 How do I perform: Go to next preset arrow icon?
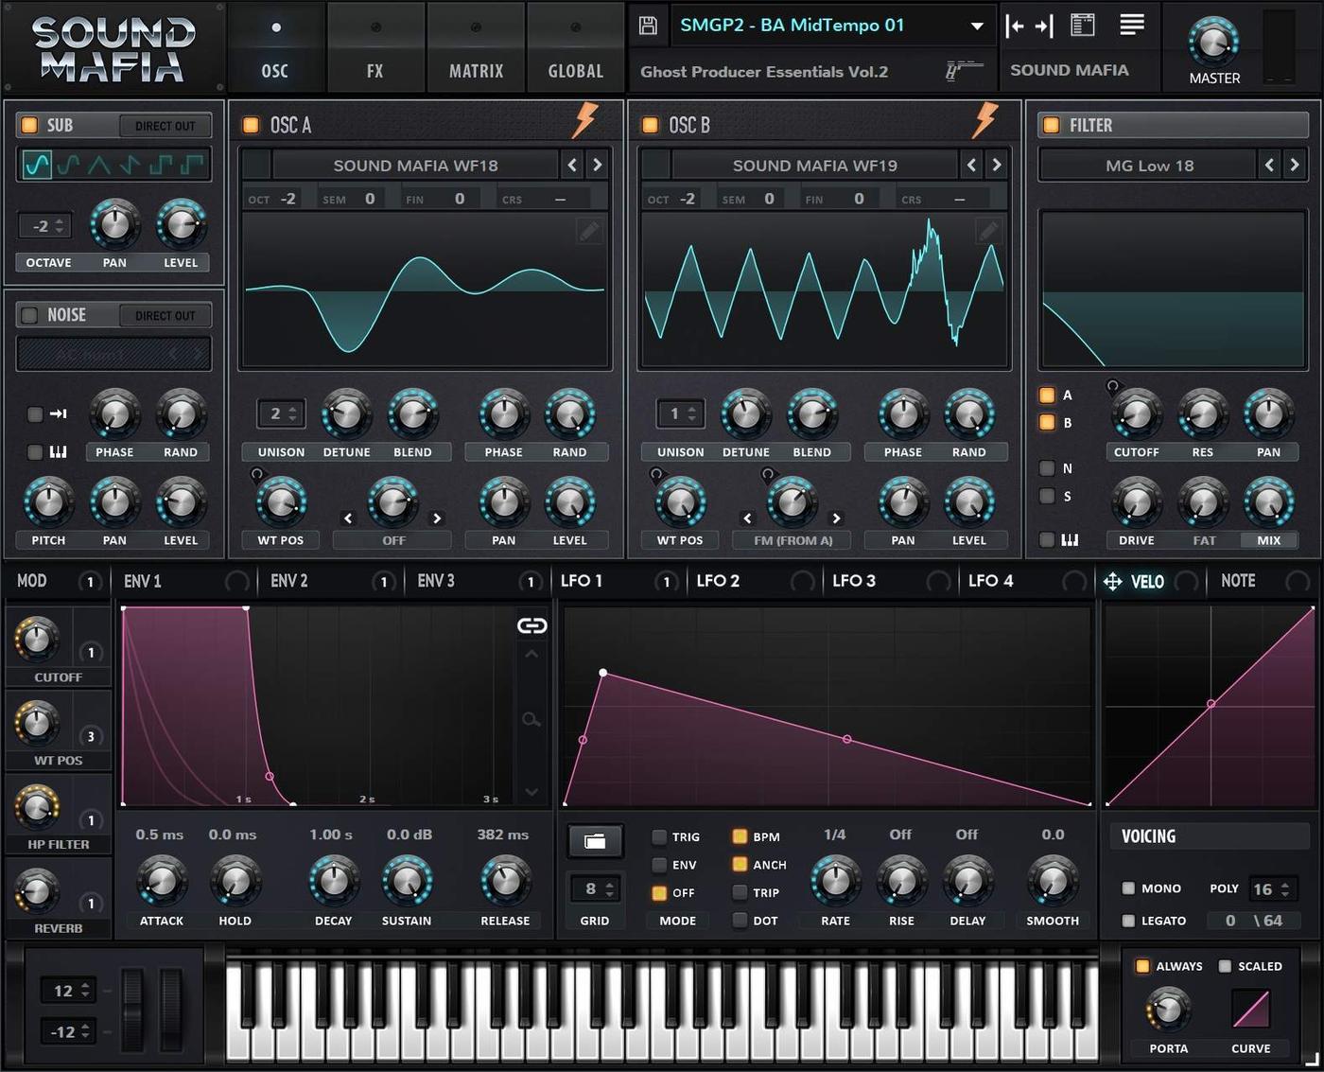point(1044,26)
